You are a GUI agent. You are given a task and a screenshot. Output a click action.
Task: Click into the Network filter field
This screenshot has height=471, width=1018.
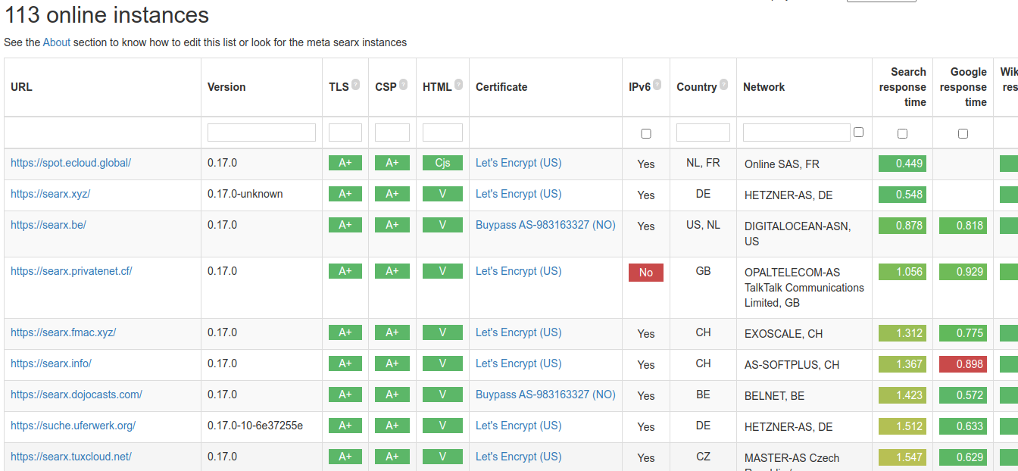point(796,133)
